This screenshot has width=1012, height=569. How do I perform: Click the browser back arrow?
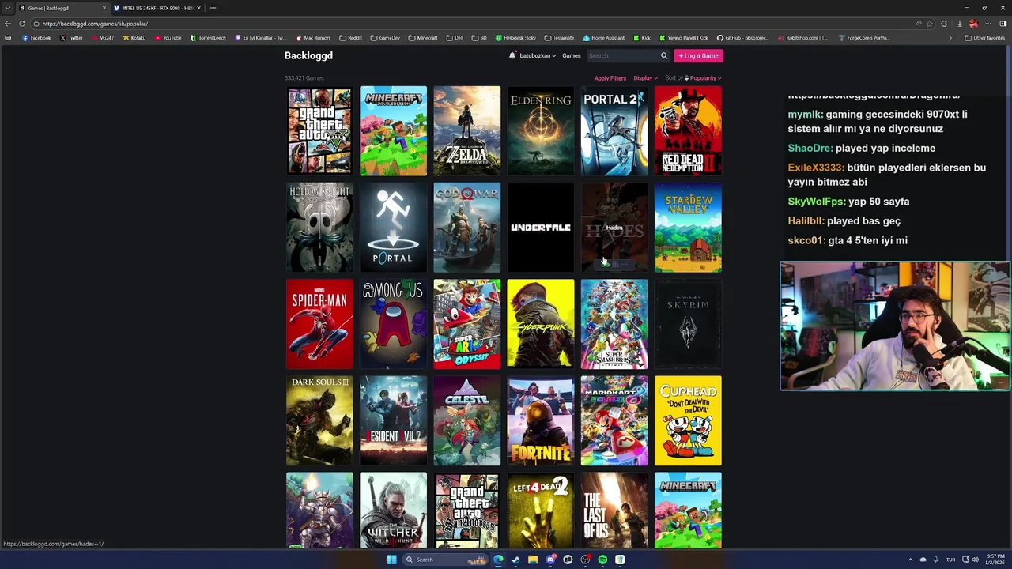(8, 24)
